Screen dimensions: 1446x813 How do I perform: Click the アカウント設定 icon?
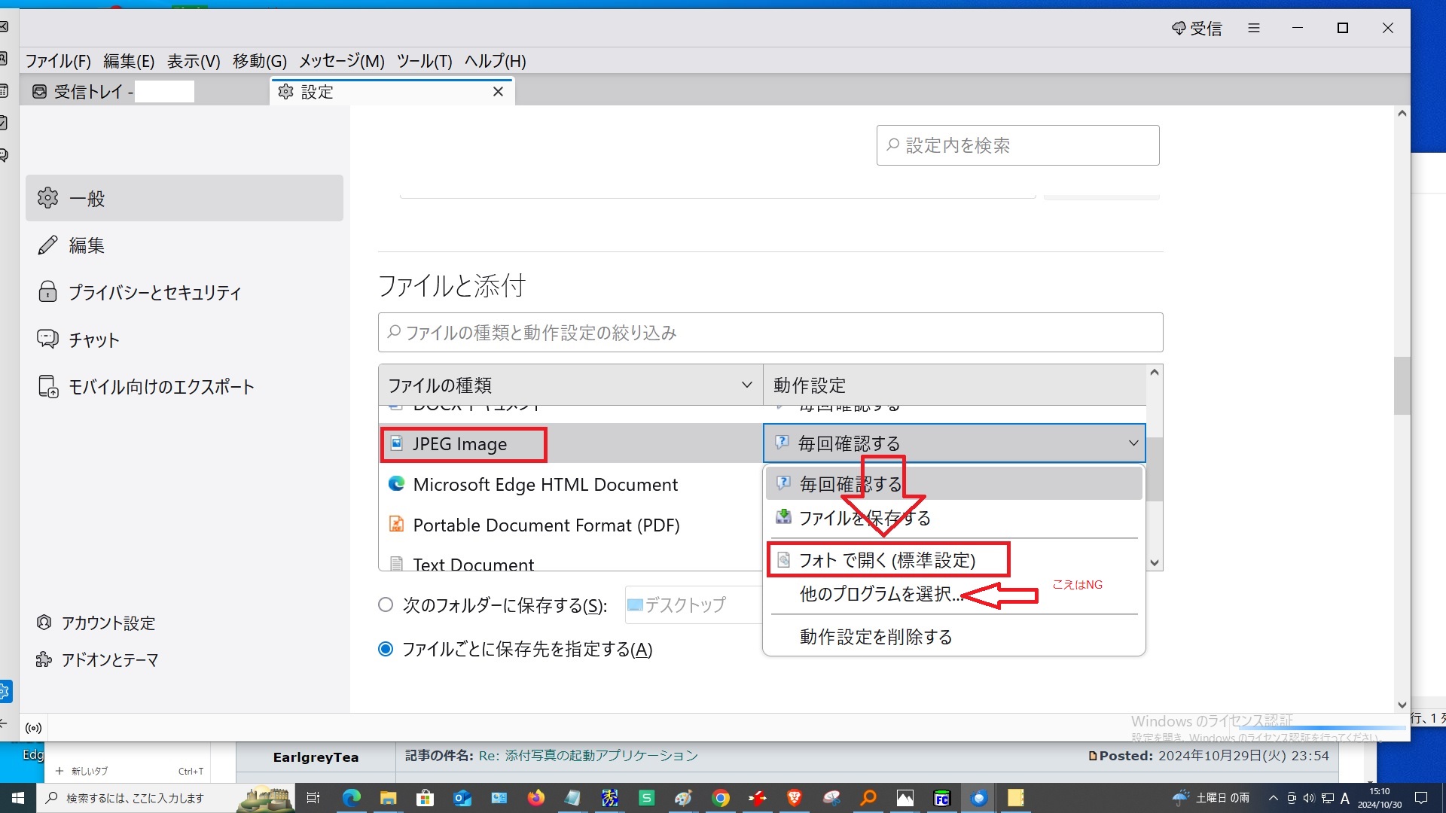[44, 623]
